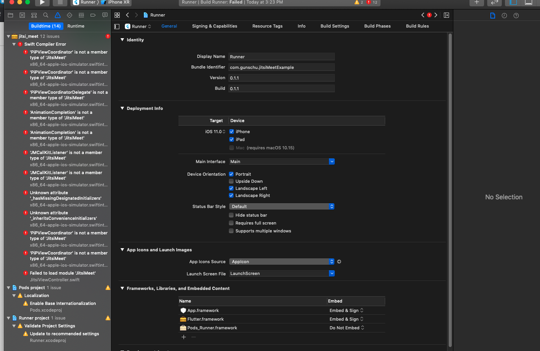Check Supports multiple windows
Screen dimensions: 540x351
(x=232, y=231)
